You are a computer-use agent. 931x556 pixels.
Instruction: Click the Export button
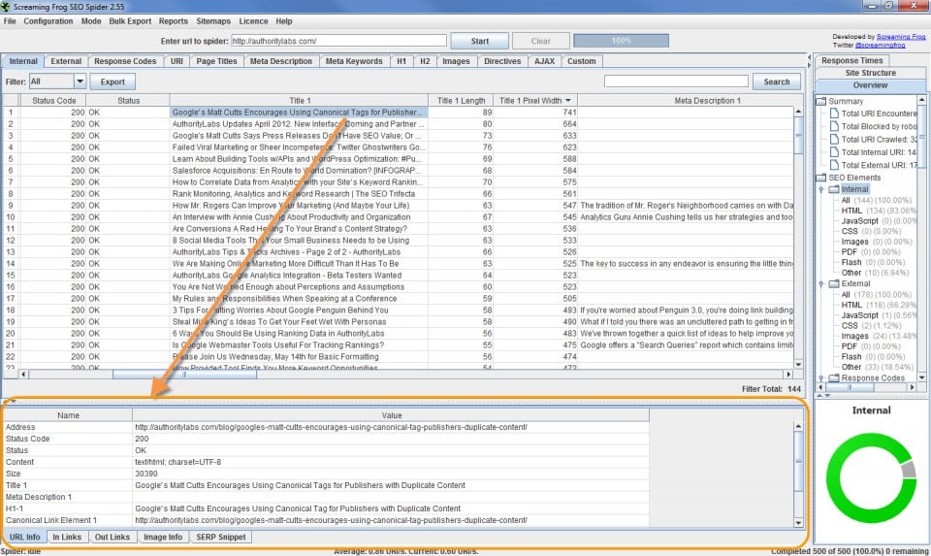(x=112, y=82)
